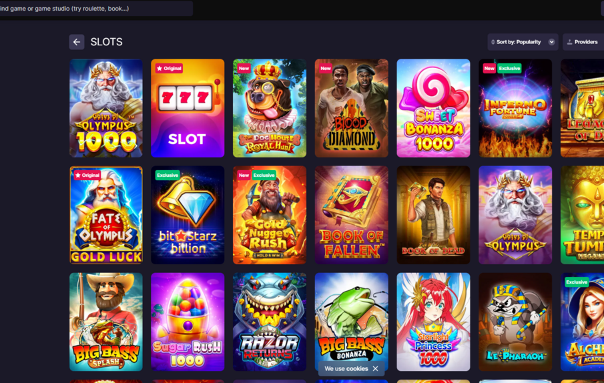The width and height of the screenshot is (604, 383).
Task: Dismiss the cookies notice with the X
Action: tap(375, 369)
